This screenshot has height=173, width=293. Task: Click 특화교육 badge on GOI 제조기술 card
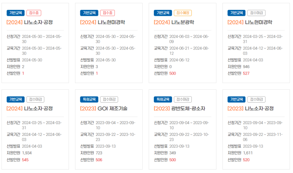89,99
